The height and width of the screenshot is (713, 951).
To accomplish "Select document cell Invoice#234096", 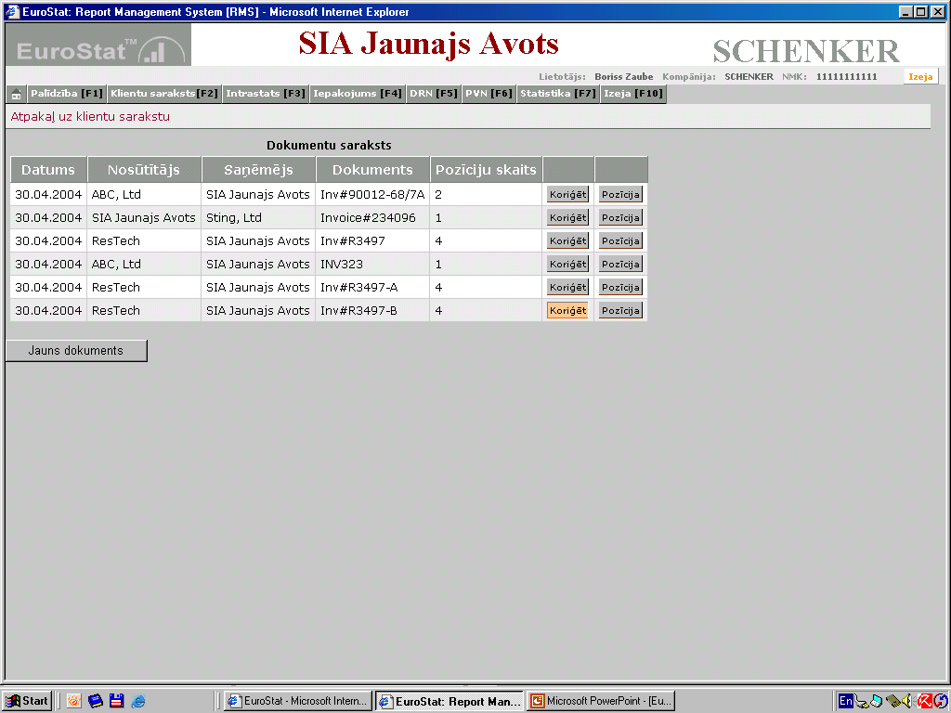I will click(x=372, y=217).
